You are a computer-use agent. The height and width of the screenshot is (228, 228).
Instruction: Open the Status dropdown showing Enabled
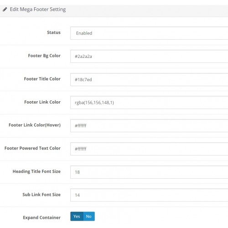tap(149, 33)
